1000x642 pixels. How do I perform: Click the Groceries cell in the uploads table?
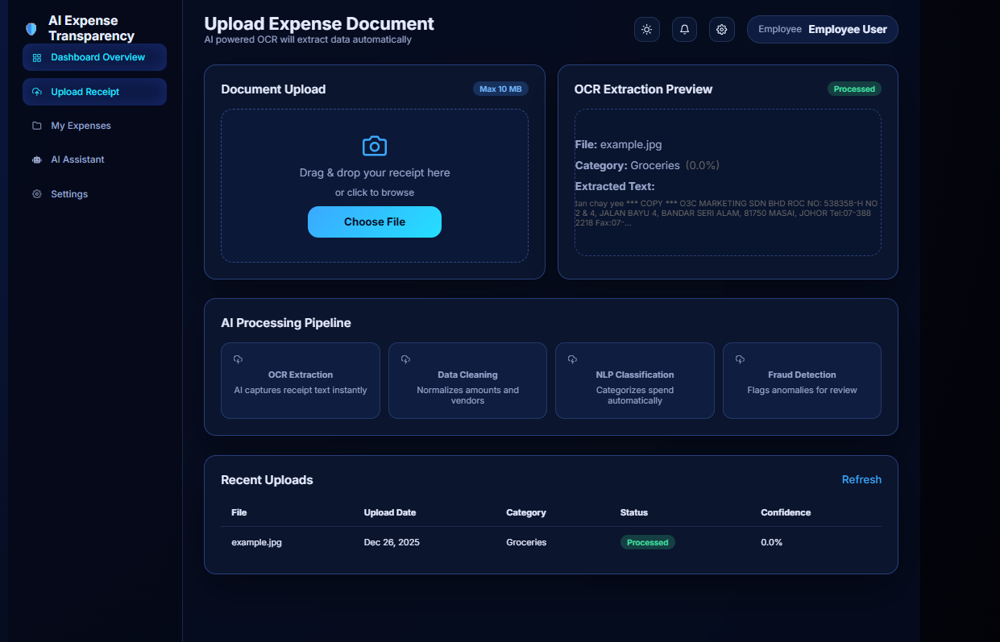tap(526, 542)
